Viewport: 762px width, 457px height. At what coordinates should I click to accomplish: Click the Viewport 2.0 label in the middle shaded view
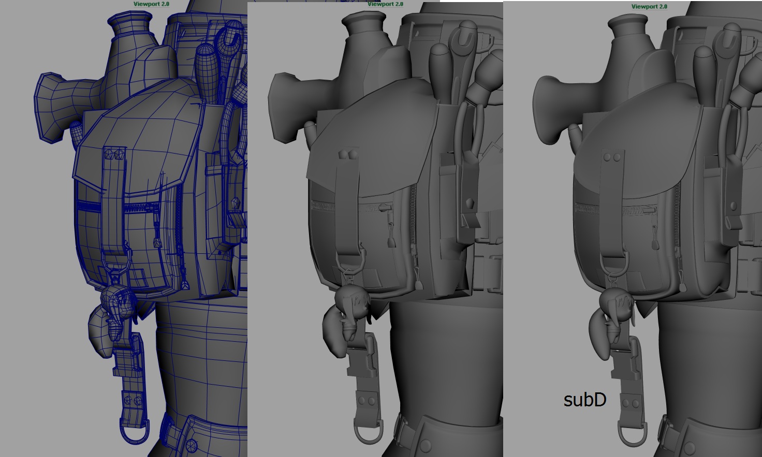pyautogui.click(x=385, y=4)
